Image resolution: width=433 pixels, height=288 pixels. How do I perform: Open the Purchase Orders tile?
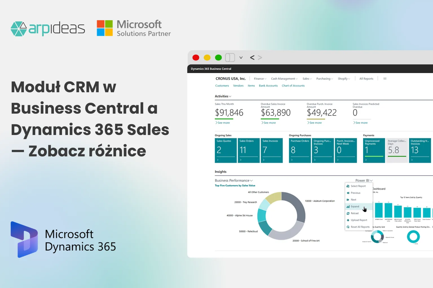(300, 150)
